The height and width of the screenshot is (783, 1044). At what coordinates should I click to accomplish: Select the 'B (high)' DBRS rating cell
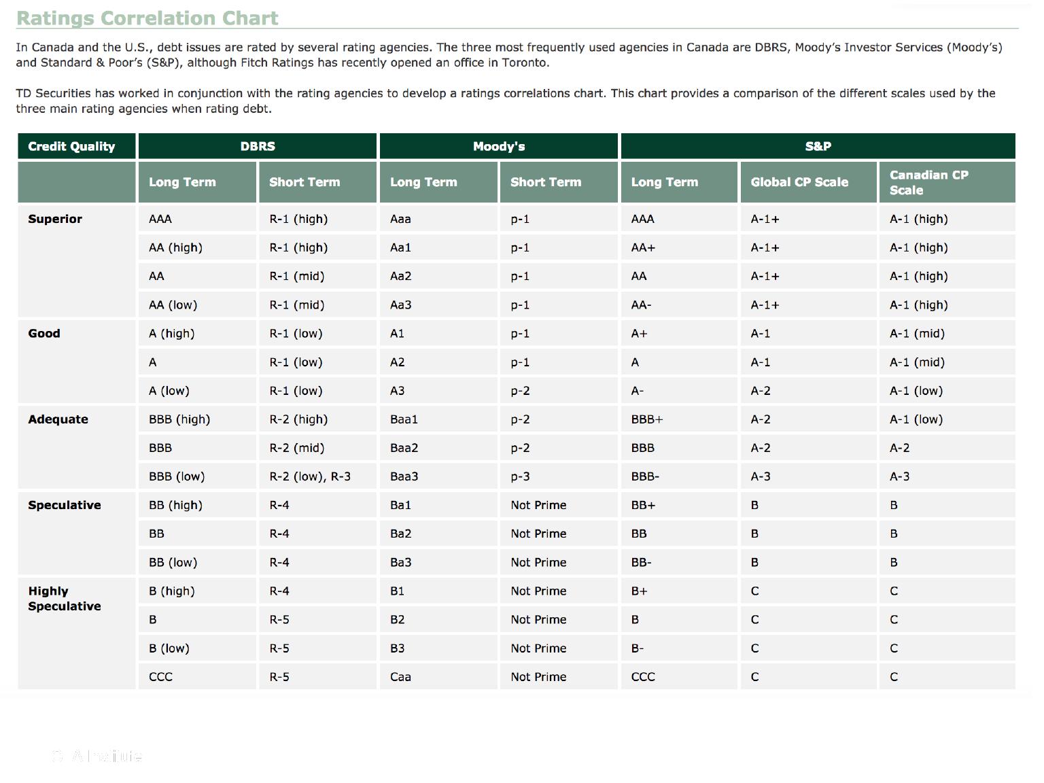197,591
